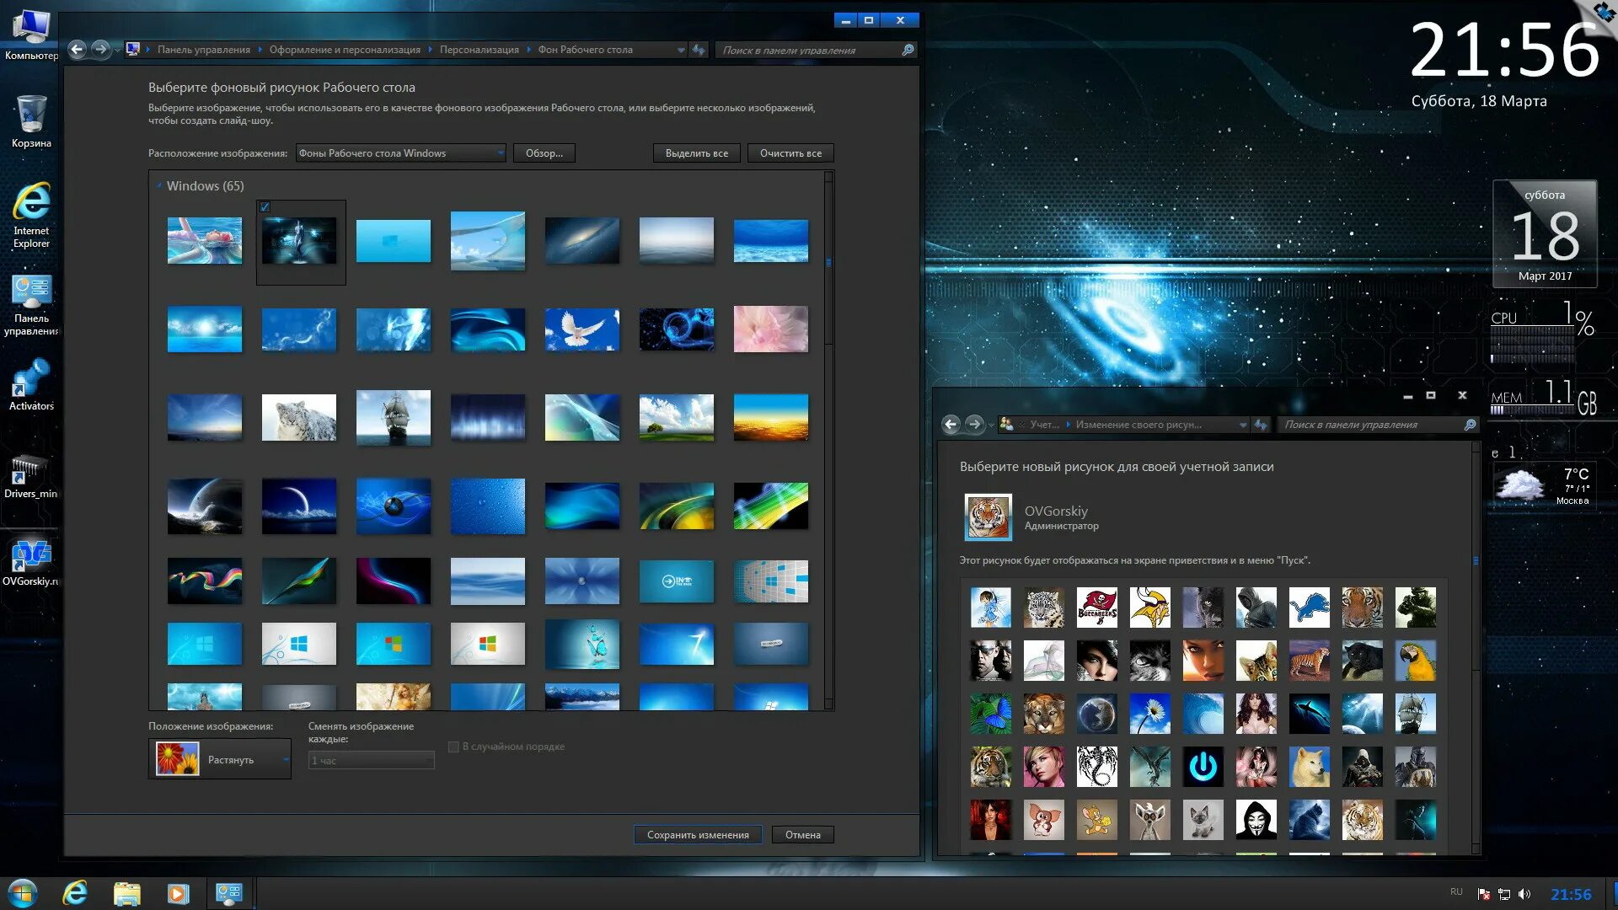The height and width of the screenshot is (910, 1618).
Task: Open Internet Explorer from the taskbar
Action: tap(77, 892)
